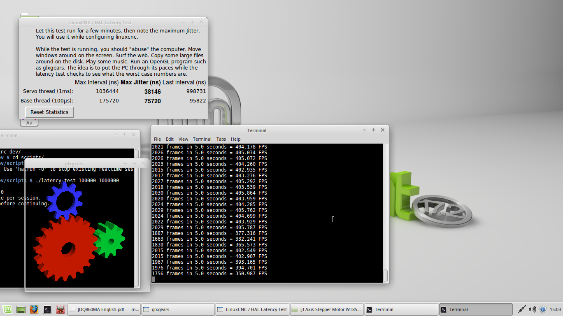Minimize the background Terminal window
This screenshot has height=316, width=563.
point(116,135)
